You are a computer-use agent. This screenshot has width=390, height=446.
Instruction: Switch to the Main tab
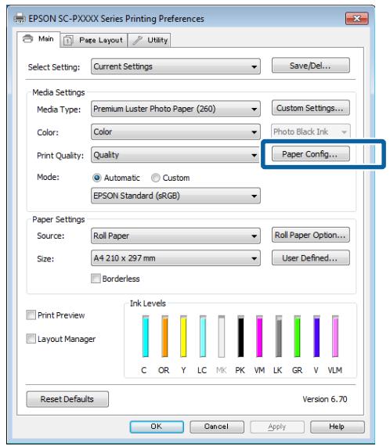tap(38, 39)
